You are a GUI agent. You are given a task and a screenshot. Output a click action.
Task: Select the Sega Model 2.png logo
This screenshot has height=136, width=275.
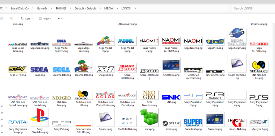point(105,41)
